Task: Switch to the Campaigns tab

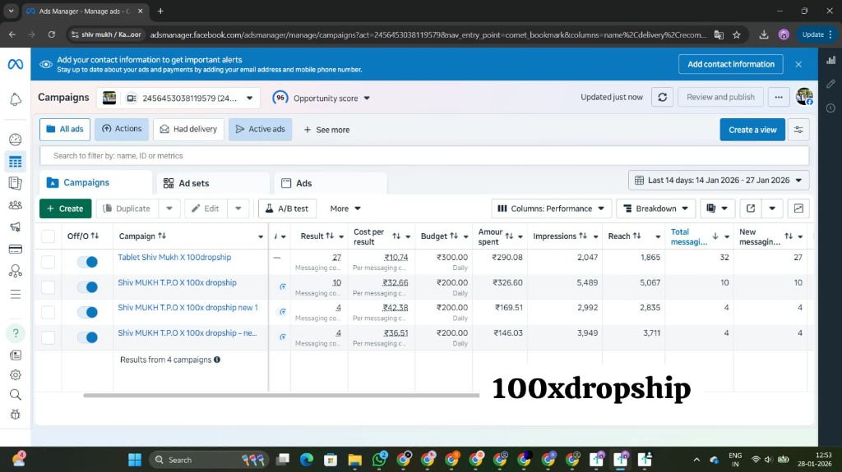Action: point(95,182)
